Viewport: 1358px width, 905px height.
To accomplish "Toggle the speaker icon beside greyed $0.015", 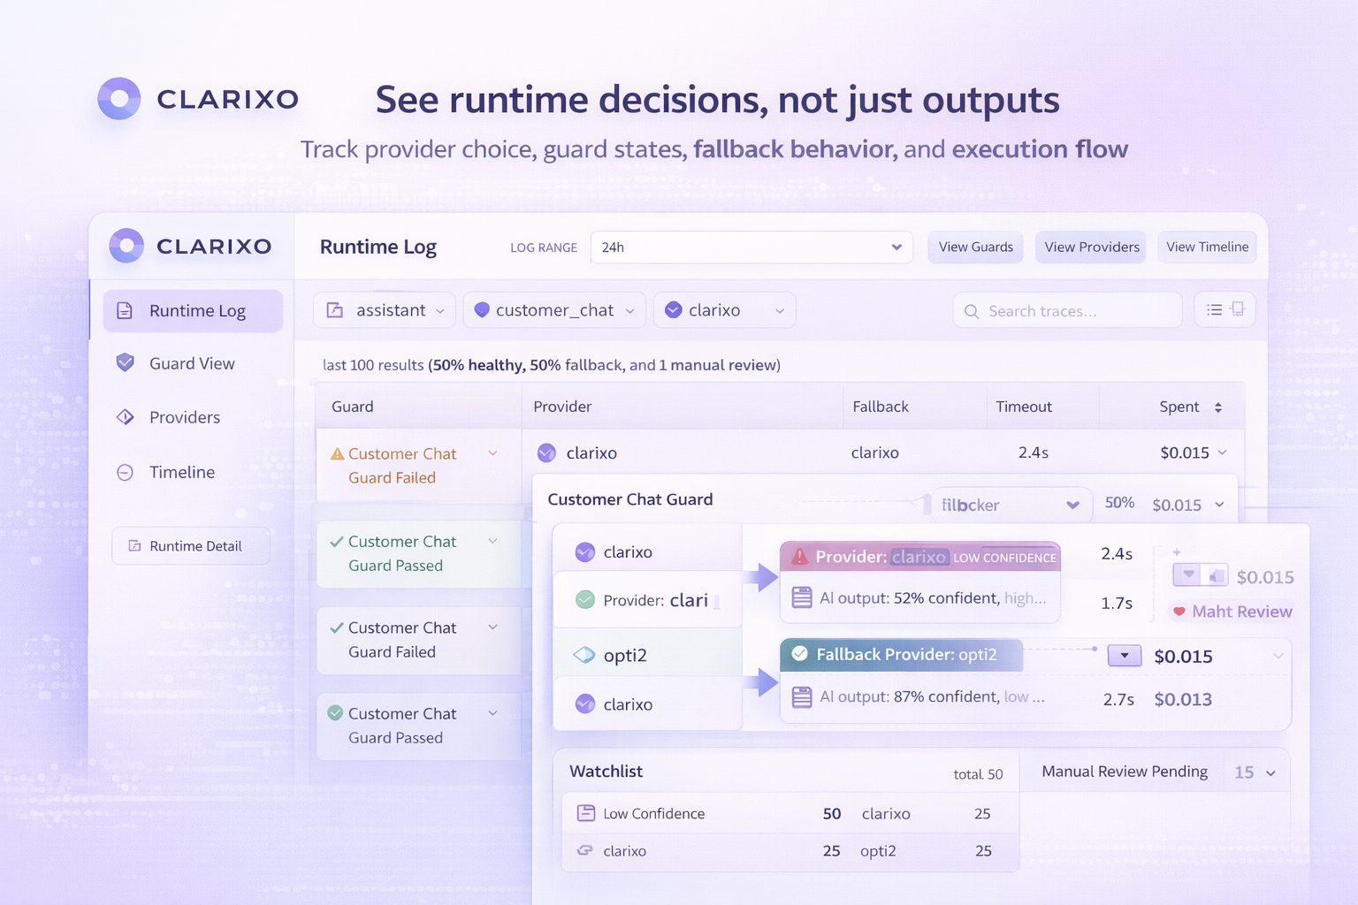I will point(1217,576).
